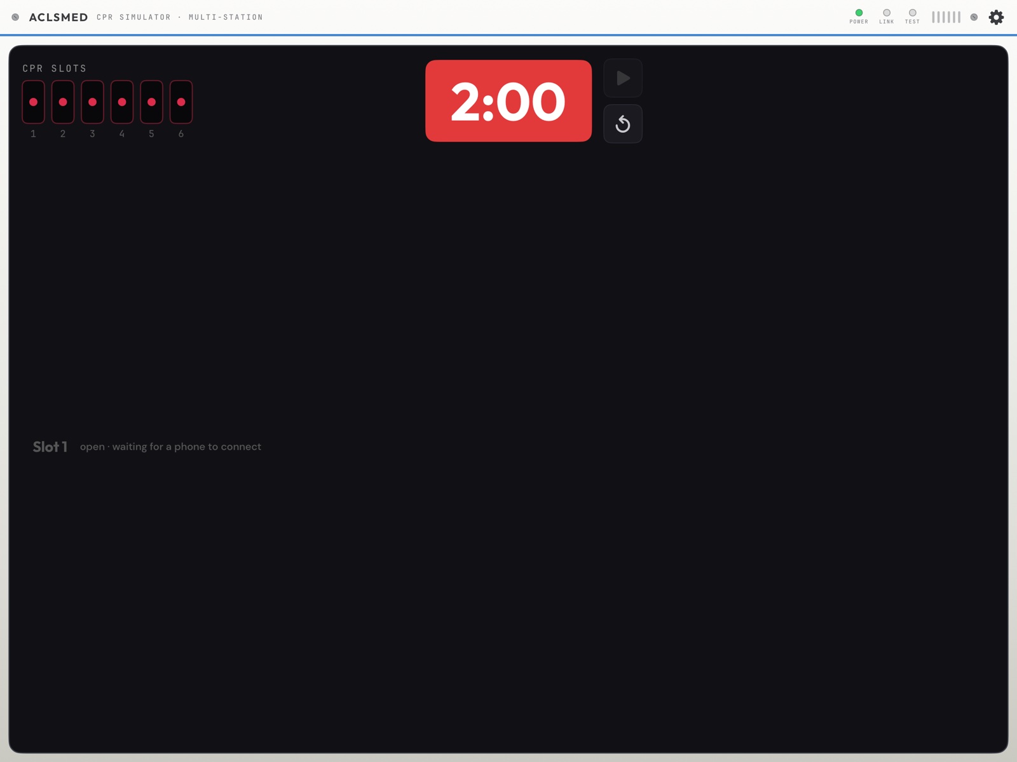Click the 'CPR SLOTS' heading
Viewport: 1017px width, 762px height.
click(55, 69)
